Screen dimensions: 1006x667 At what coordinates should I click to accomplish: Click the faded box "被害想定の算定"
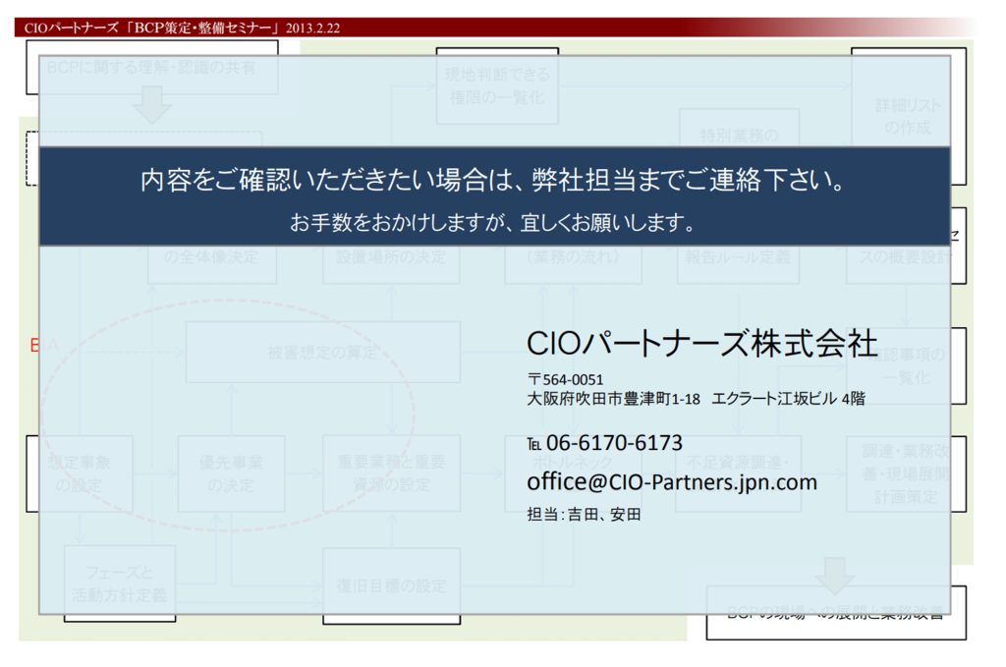322,352
